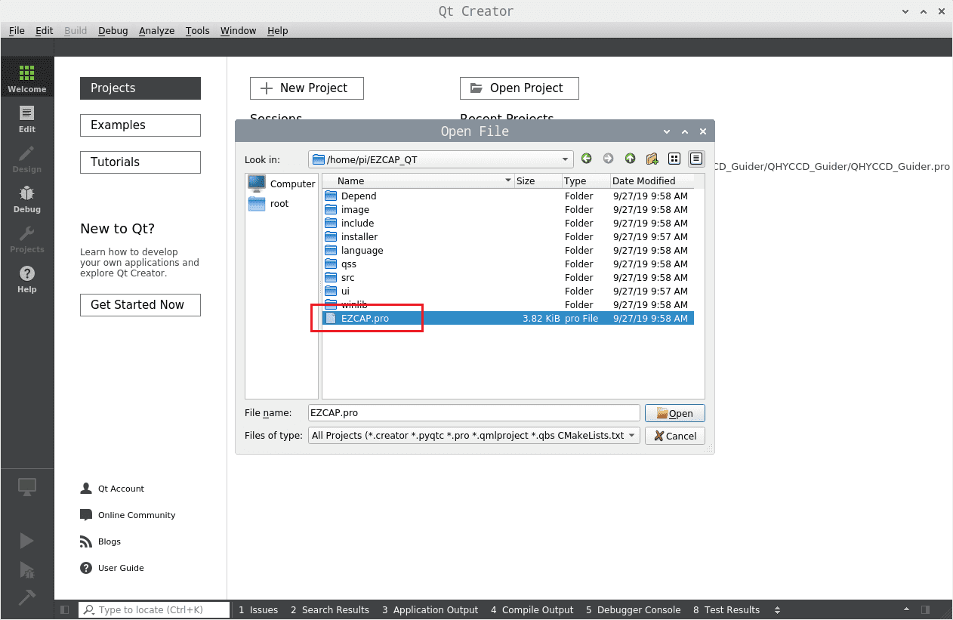Image resolution: width=953 pixels, height=620 pixels.
Task: Open the Debug menu
Action: pos(113,30)
